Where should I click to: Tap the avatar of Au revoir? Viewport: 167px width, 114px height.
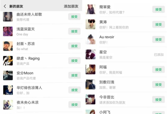tap(91, 39)
